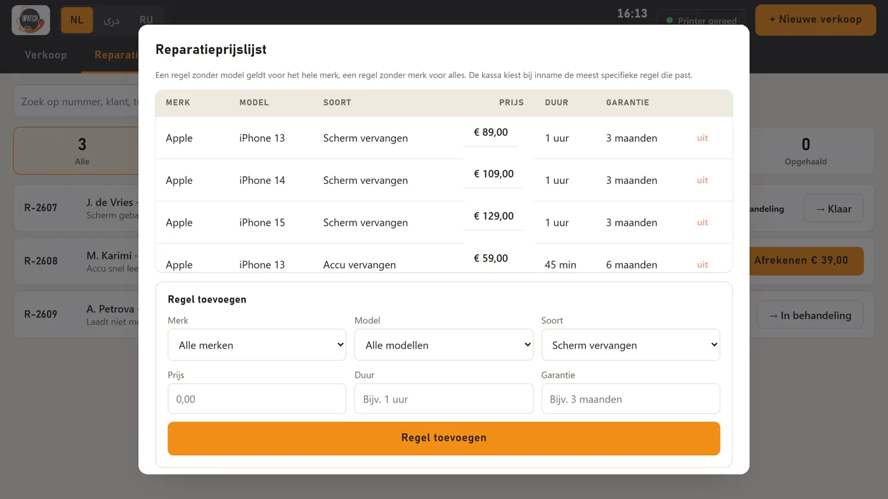Click the GARANTIE column header

pyautogui.click(x=627, y=102)
